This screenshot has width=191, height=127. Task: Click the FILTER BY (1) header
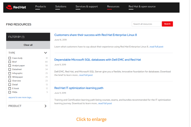[x=28, y=37]
